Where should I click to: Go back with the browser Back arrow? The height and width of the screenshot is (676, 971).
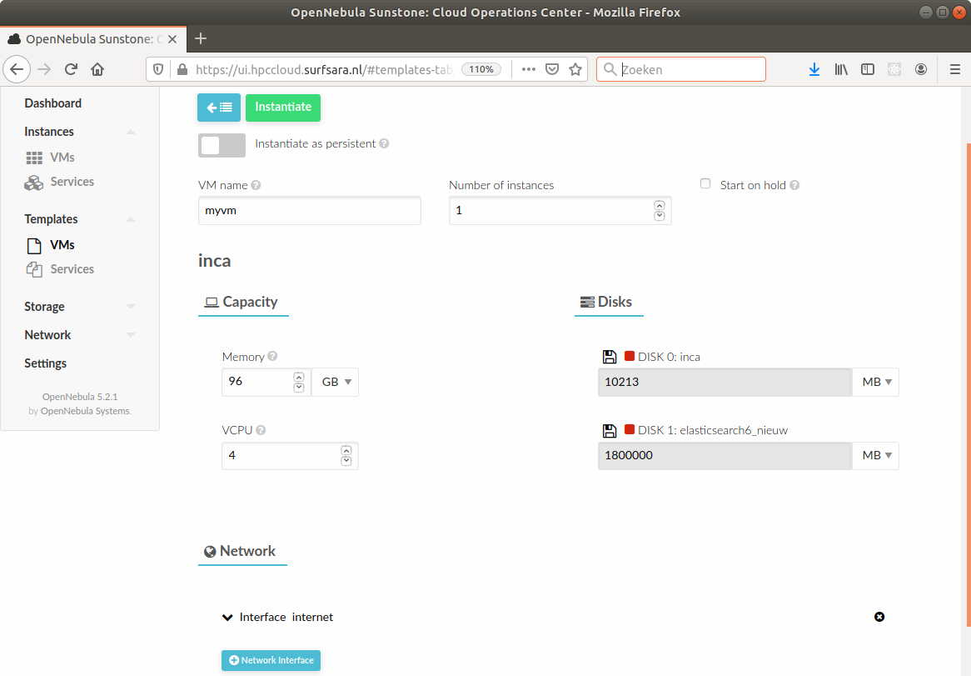point(17,69)
